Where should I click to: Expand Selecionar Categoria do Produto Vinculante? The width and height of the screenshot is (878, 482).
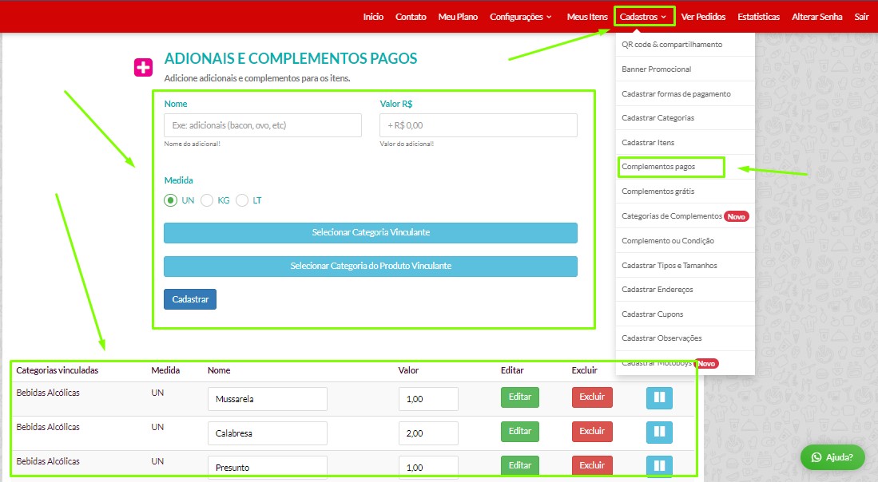coord(371,266)
